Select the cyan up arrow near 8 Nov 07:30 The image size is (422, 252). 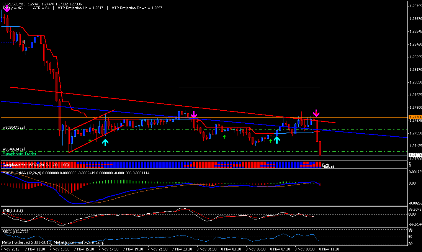(277, 140)
